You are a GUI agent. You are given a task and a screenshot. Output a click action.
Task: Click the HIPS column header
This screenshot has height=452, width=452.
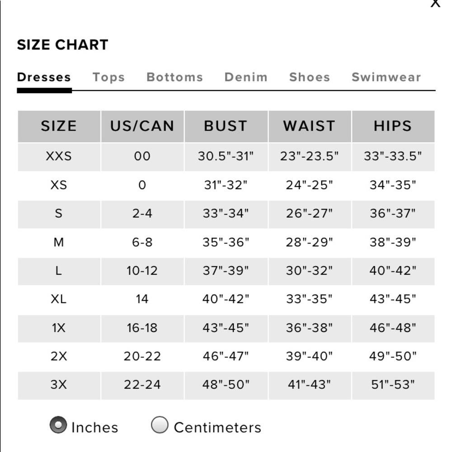point(393,126)
